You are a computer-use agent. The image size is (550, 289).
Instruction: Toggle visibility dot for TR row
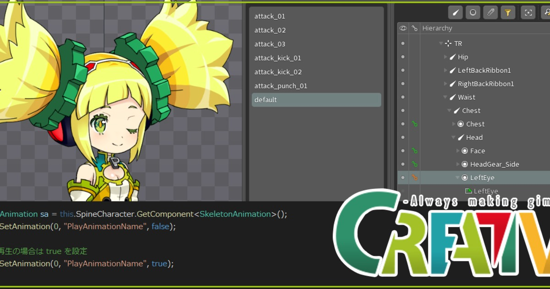tap(403, 44)
